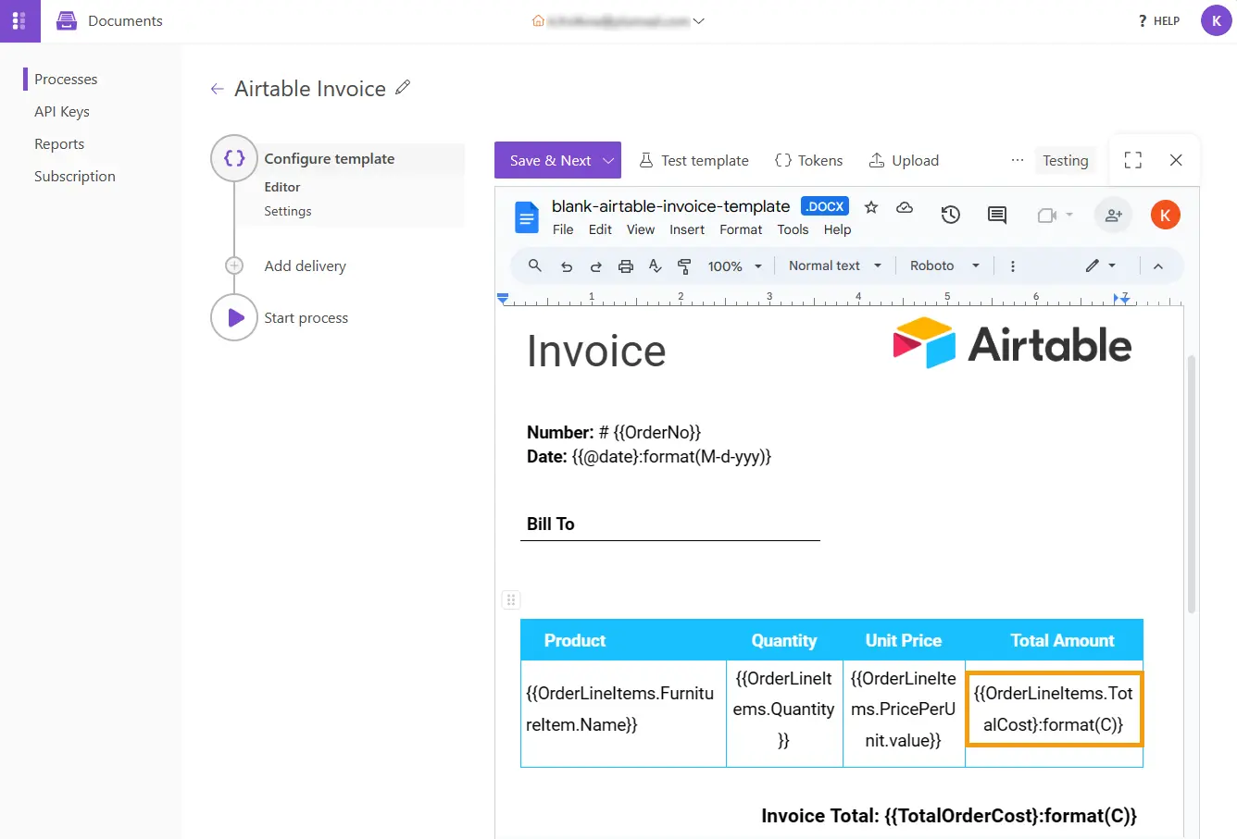Click Save & Next button
The width and height of the screenshot is (1237, 839).
coord(550,160)
